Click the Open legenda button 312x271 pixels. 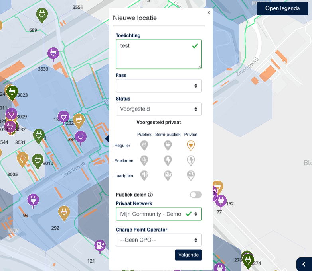click(282, 8)
